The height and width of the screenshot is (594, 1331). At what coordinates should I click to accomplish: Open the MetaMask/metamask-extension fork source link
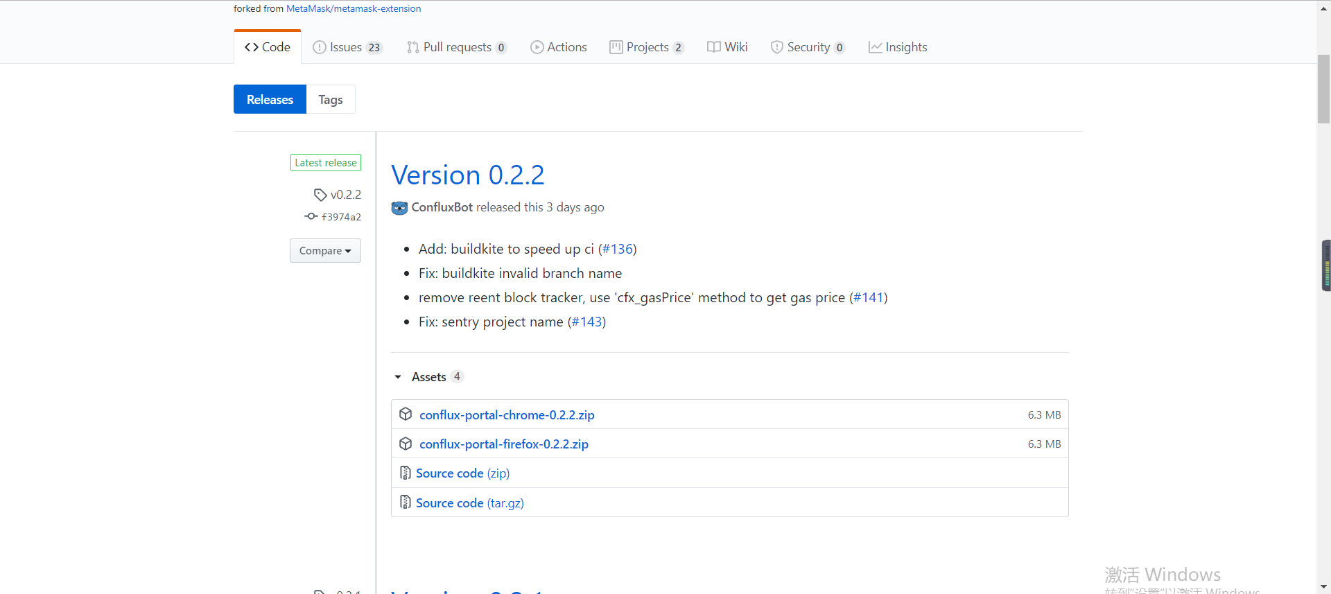pos(354,8)
